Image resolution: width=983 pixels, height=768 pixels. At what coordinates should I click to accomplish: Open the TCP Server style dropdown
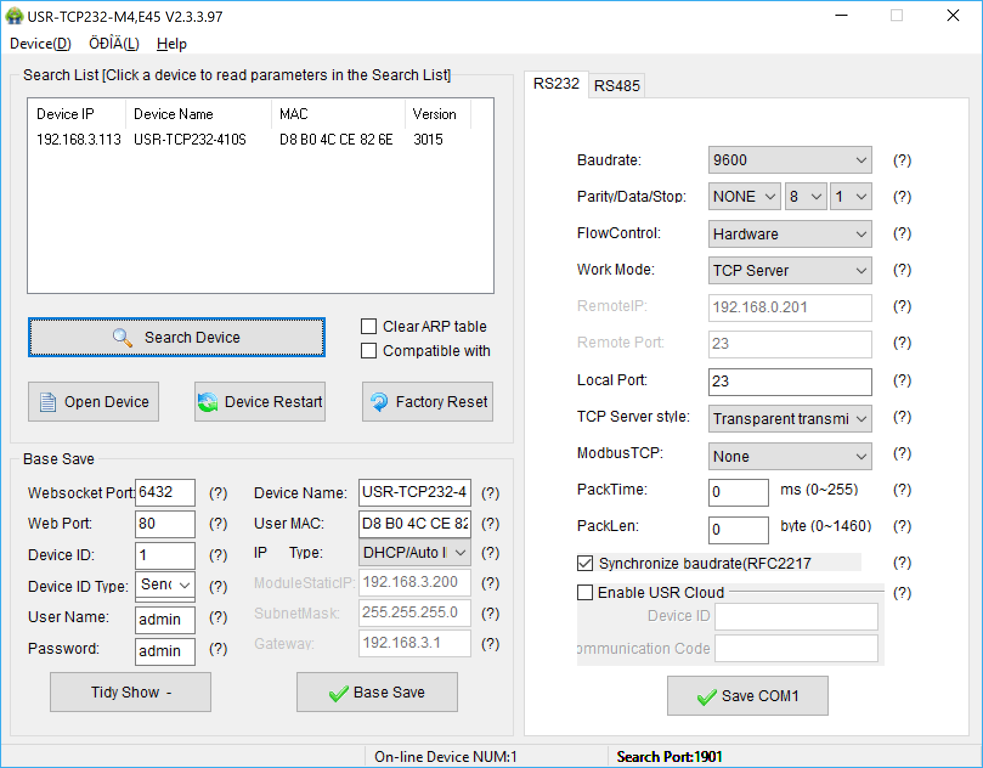[x=790, y=419]
